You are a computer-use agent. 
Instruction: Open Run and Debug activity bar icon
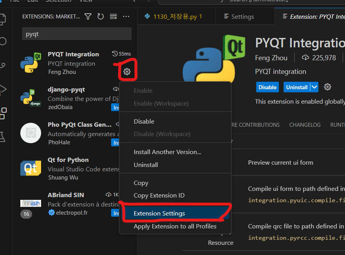point(3,89)
